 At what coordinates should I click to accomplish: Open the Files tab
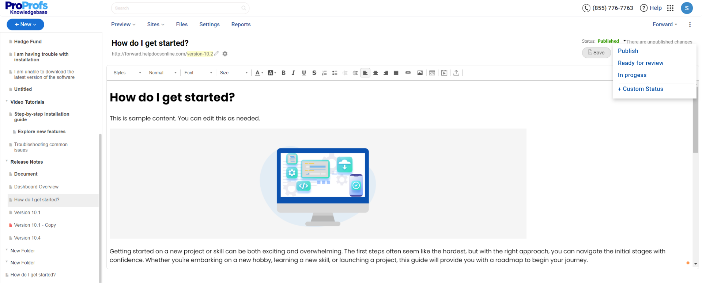(182, 24)
